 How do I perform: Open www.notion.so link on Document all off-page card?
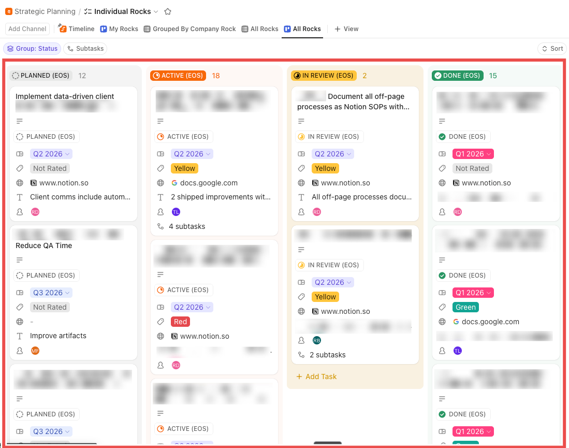[341, 183]
